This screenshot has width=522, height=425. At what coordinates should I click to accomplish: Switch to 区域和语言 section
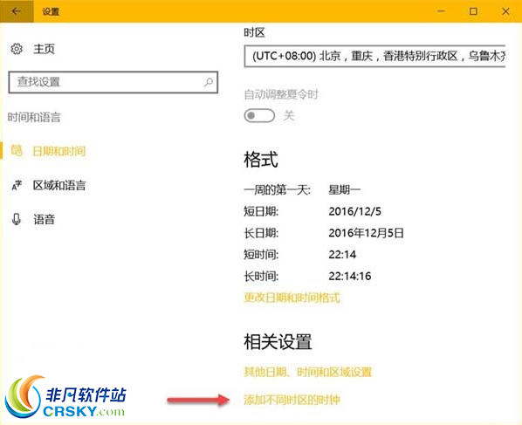point(59,185)
